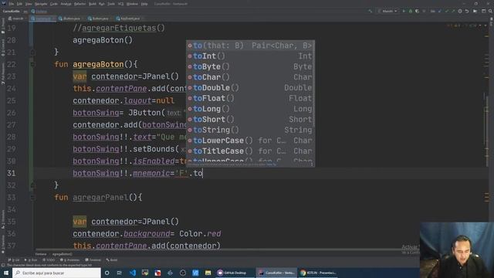Open Search Everywhere magnifier icon
Viewport: 494px width, 278px height.
(490, 11)
